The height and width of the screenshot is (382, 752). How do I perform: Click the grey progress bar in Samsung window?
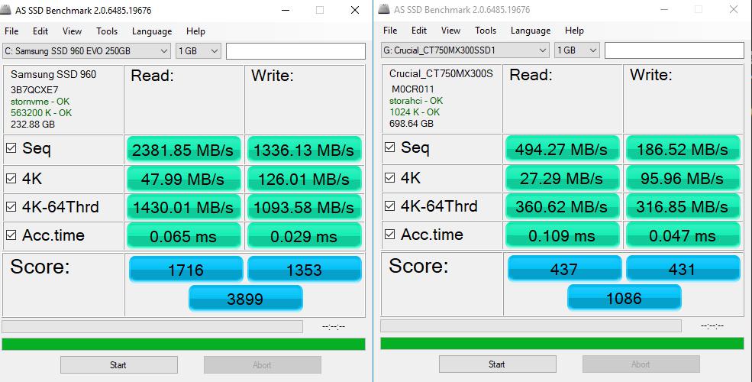tap(153, 327)
